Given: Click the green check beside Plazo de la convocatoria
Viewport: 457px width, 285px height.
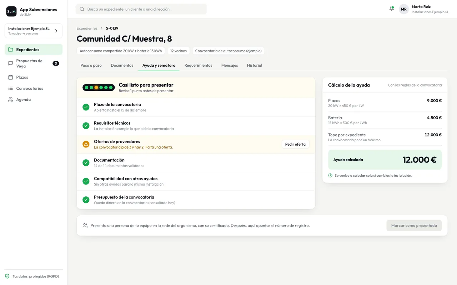Looking at the screenshot, I should pyautogui.click(x=86, y=107).
